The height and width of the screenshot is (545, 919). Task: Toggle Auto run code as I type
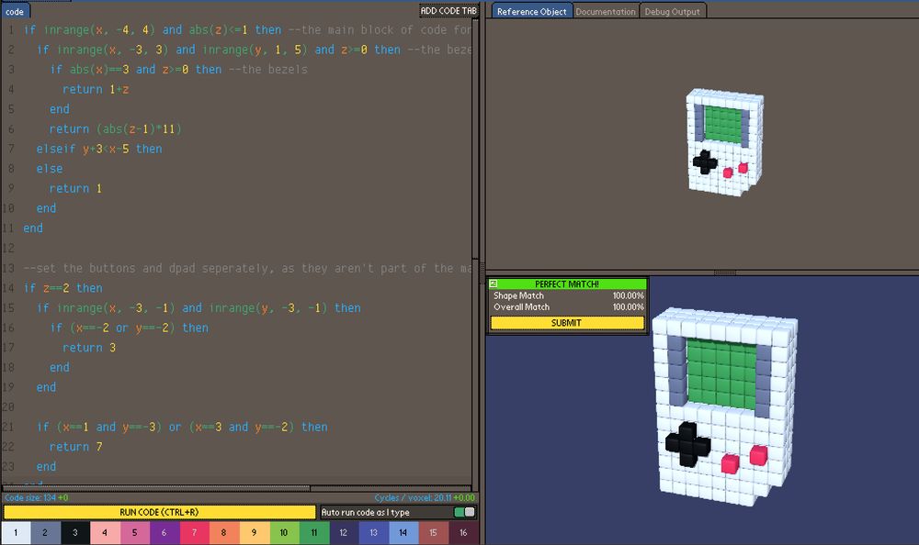465,512
